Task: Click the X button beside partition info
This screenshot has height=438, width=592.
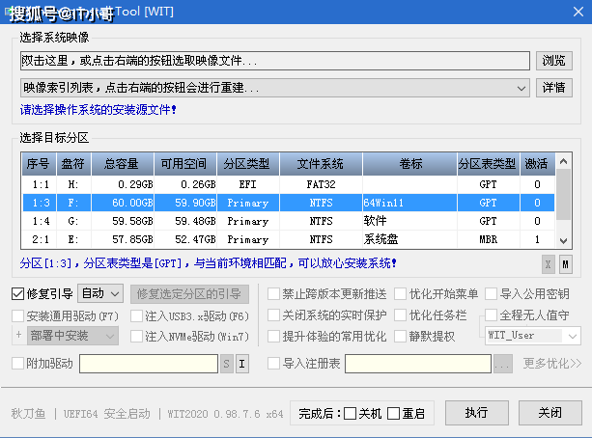Action: coord(548,264)
